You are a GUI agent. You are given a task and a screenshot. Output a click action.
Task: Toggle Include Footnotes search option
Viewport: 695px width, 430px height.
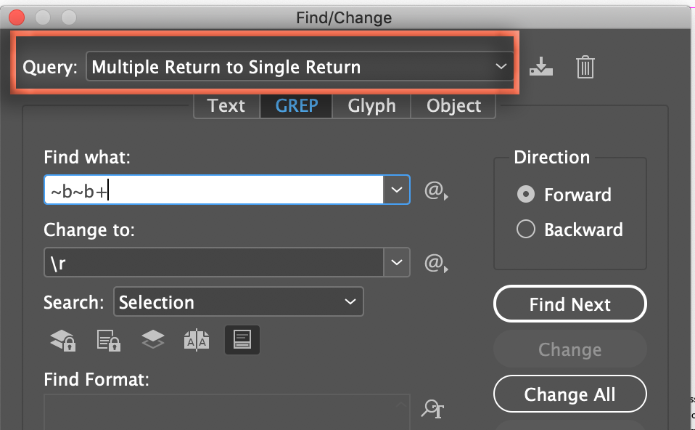[x=242, y=340]
